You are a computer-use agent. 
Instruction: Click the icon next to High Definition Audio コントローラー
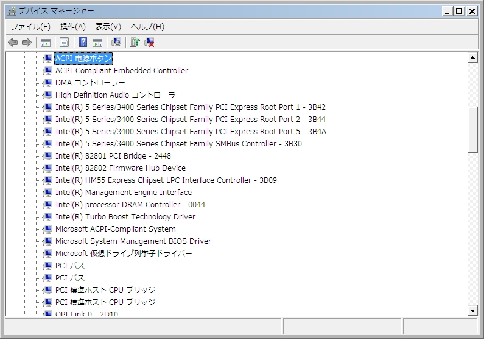pyautogui.click(x=48, y=95)
